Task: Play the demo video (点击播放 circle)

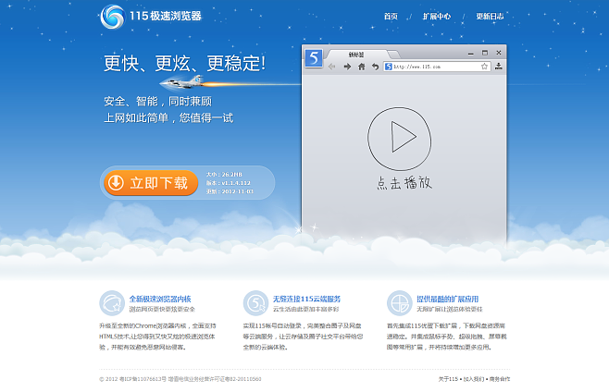Action: click(399, 139)
